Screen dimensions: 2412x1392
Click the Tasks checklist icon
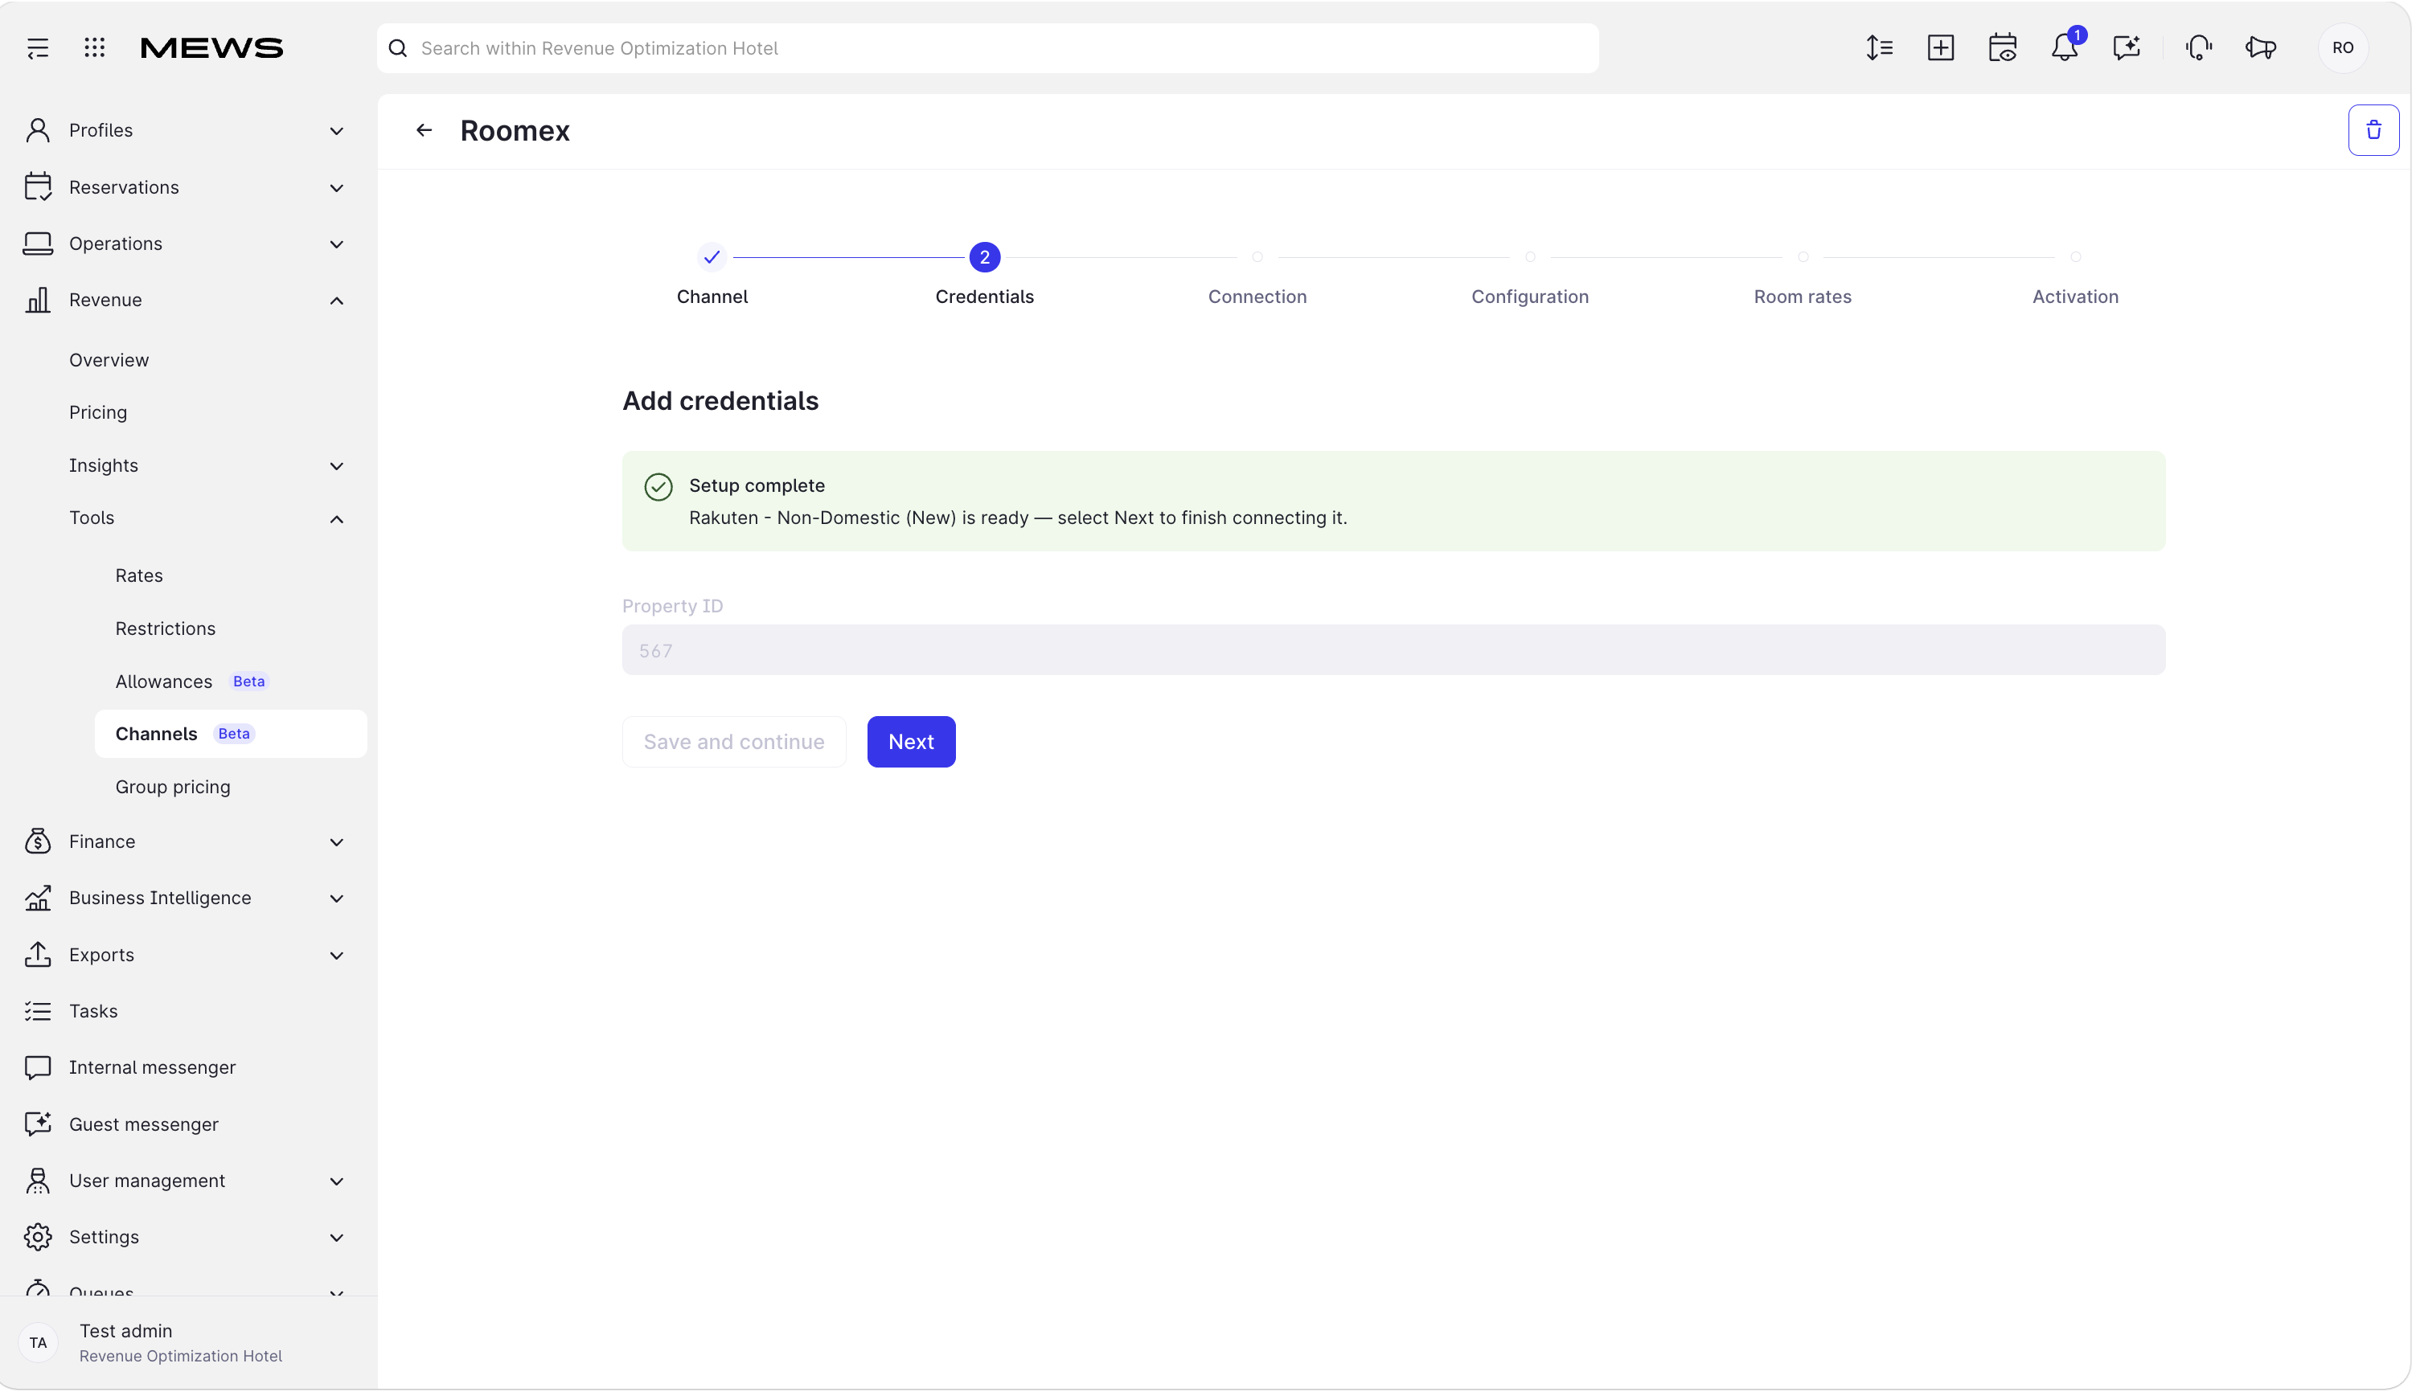(39, 1012)
